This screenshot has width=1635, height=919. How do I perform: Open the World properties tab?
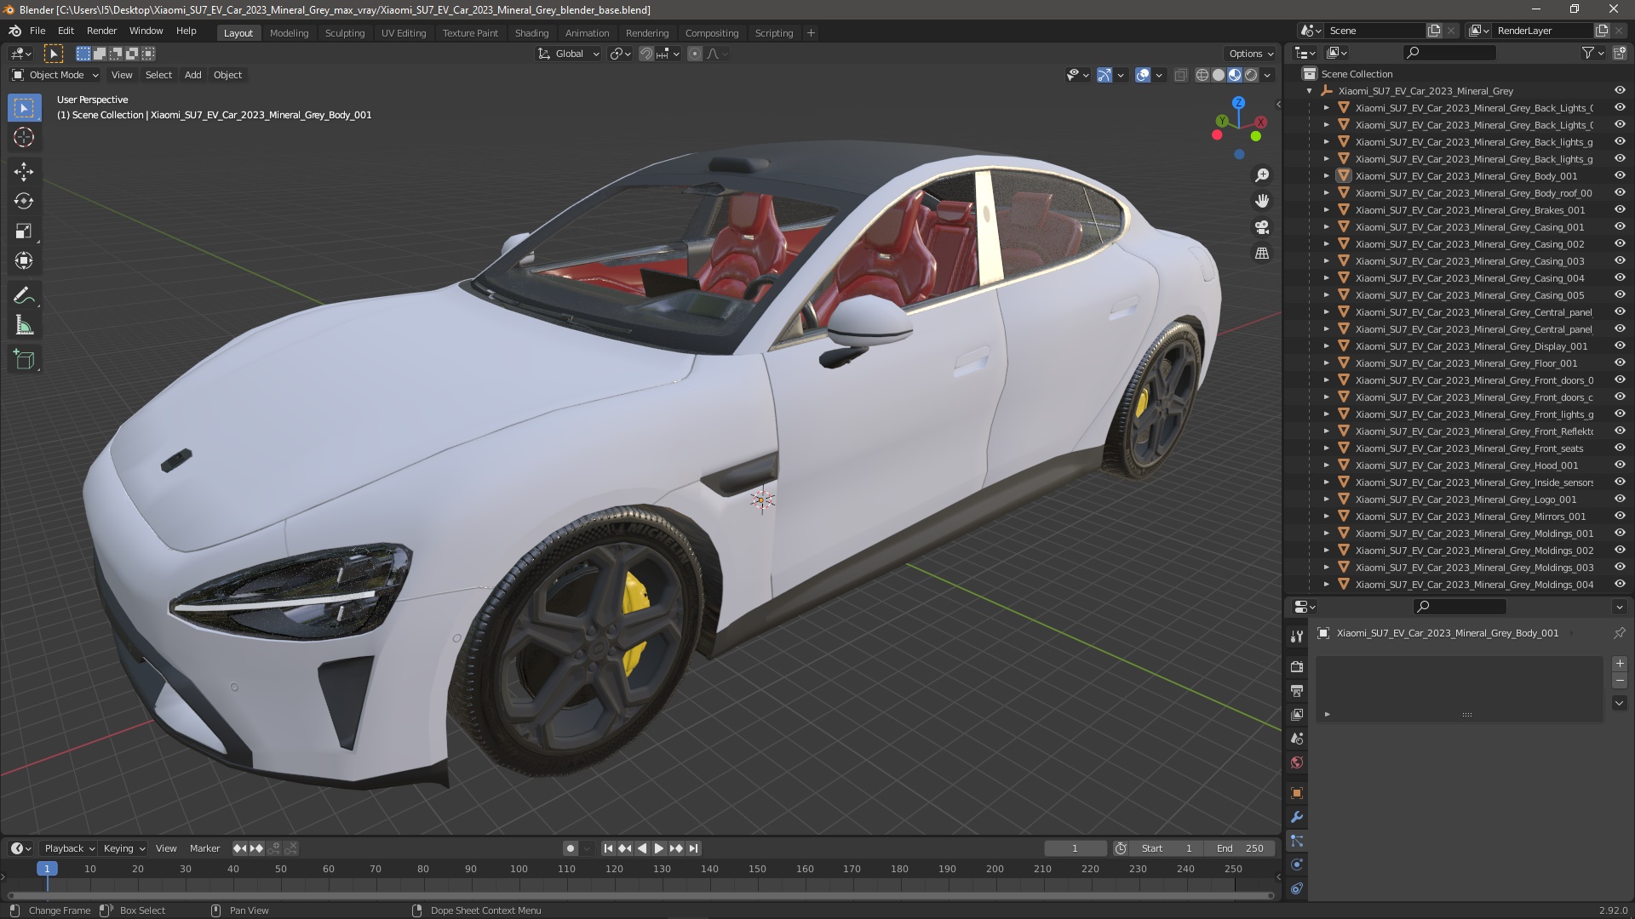click(1296, 762)
